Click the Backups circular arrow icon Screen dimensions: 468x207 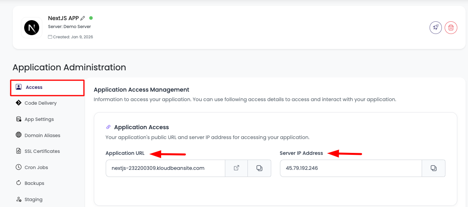[x=19, y=183]
